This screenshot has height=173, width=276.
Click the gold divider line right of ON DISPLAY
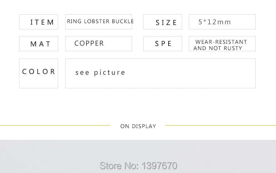pyautogui.click(x=220, y=125)
